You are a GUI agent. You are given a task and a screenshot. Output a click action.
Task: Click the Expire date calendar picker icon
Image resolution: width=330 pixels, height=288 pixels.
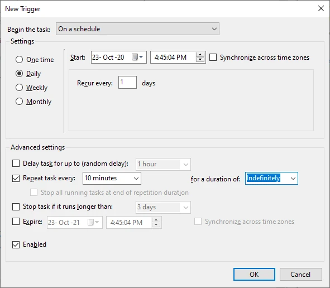(x=93, y=222)
